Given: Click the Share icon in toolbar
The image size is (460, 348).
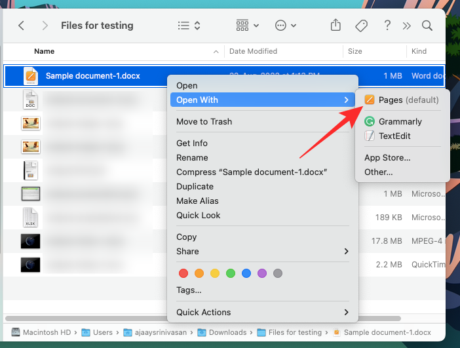Looking at the screenshot, I should click(x=335, y=26).
